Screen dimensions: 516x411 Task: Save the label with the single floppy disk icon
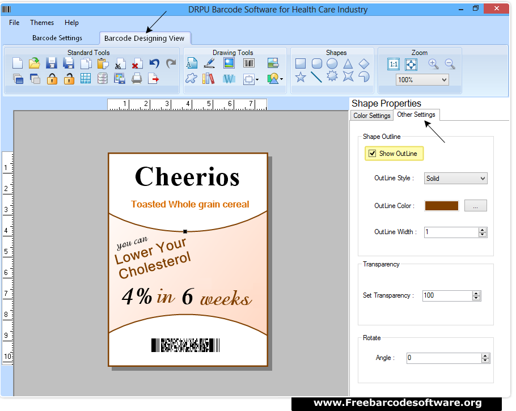tap(52, 63)
